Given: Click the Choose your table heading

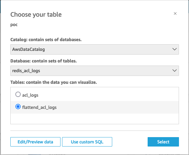Looking at the screenshot, I should [x=36, y=14].
